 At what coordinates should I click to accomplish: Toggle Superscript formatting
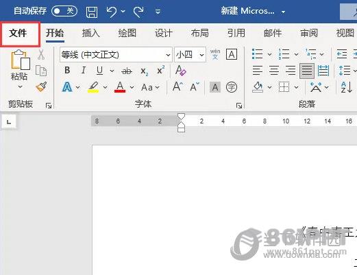coord(161,70)
